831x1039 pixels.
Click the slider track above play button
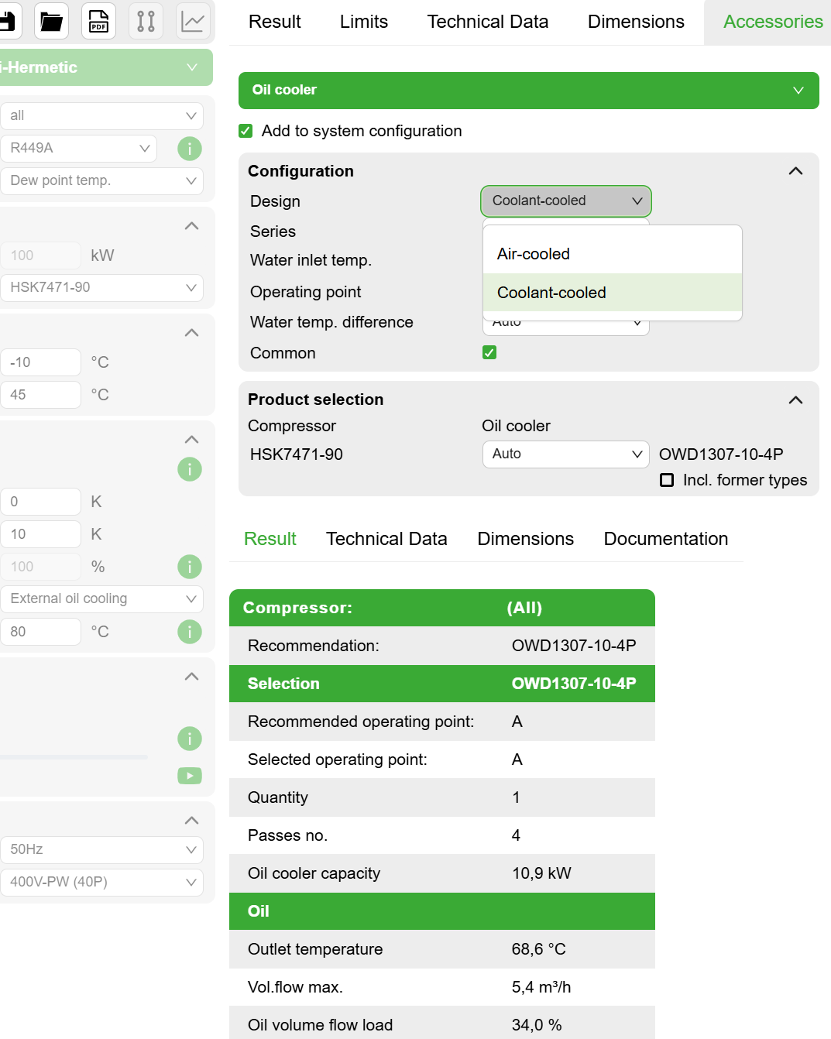(74, 756)
